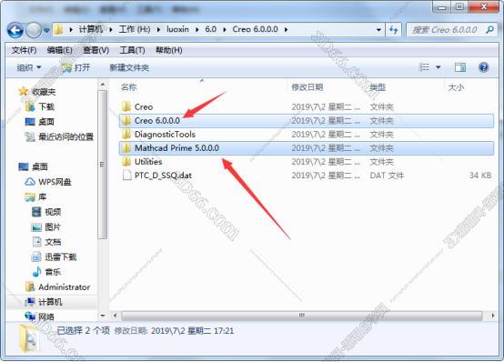Click the magnifier search icon

[x=489, y=30]
